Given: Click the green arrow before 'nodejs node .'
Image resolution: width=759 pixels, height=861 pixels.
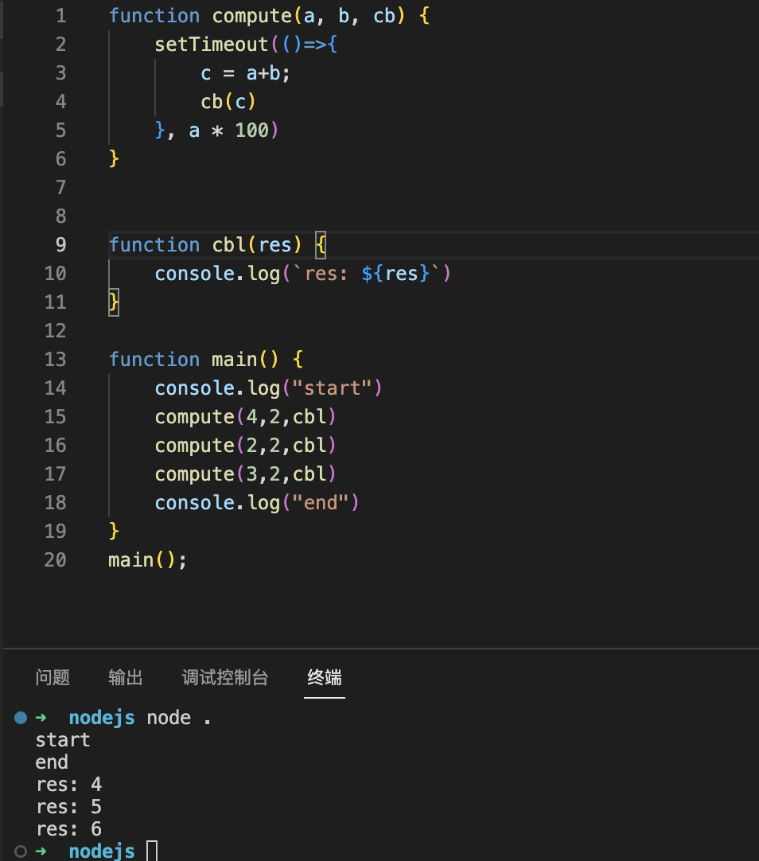Looking at the screenshot, I should point(42,718).
